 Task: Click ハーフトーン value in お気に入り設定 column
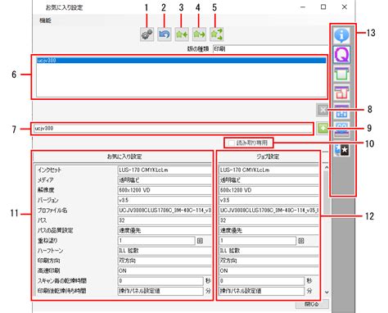tap(165, 251)
